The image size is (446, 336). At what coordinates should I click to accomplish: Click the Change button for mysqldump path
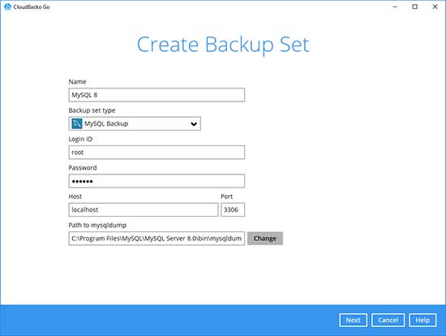tap(265, 239)
